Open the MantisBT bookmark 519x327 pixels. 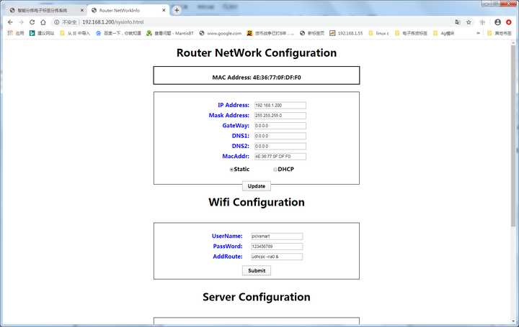click(x=170, y=33)
